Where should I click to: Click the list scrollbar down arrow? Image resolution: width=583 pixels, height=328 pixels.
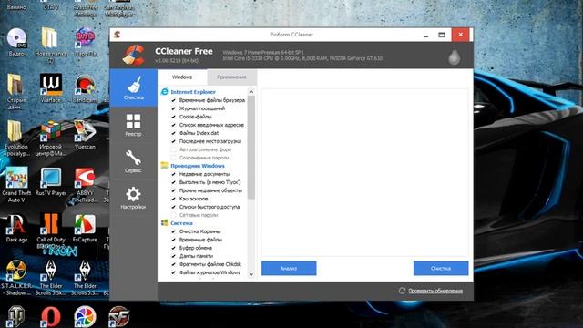(251, 274)
